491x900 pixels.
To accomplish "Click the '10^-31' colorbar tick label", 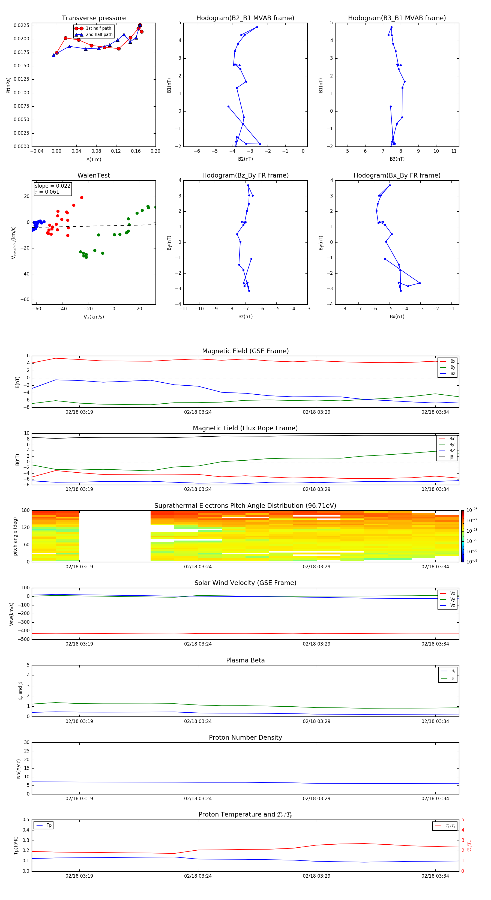I will (x=472, y=562).
